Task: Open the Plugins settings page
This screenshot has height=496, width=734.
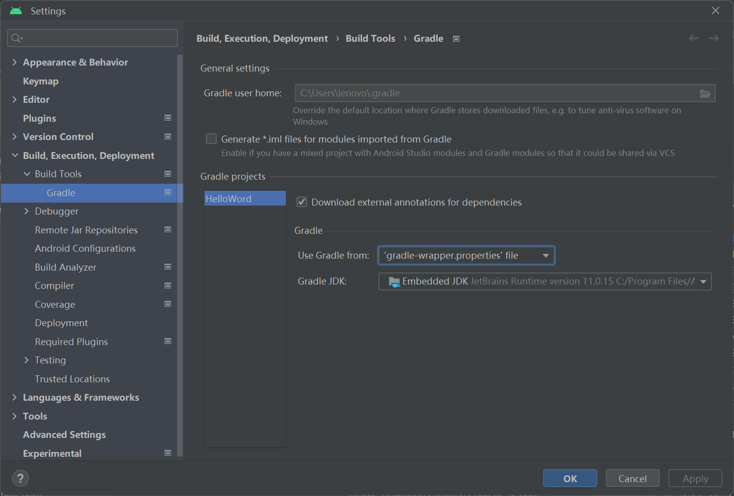Action: 39,118
